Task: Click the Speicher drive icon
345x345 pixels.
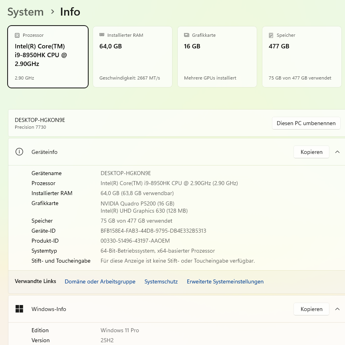Action: 271,35
